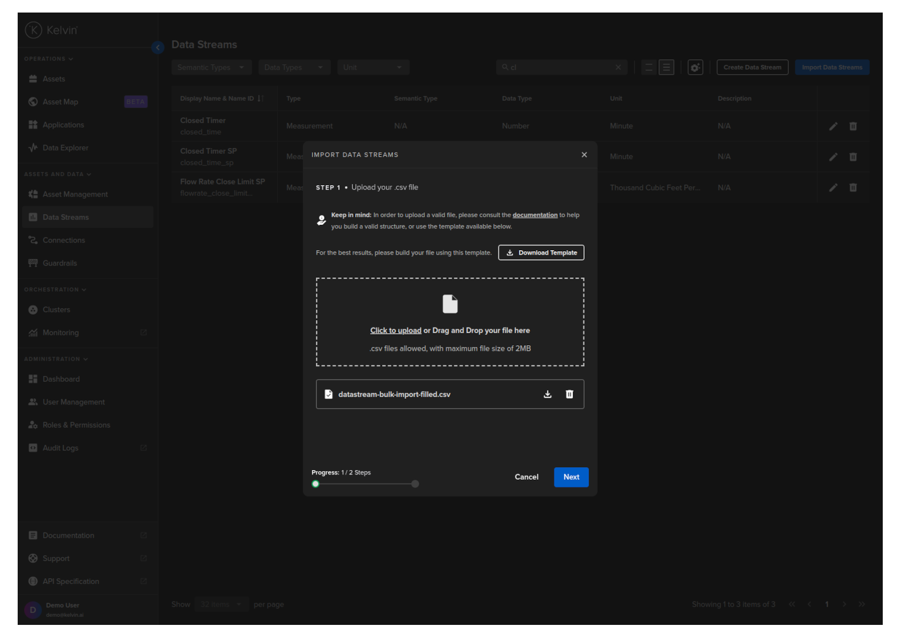This screenshot has height=638, width=901.
Task: Delete the Flow Rate Close Limit SP row
Action: click(853, 187)
